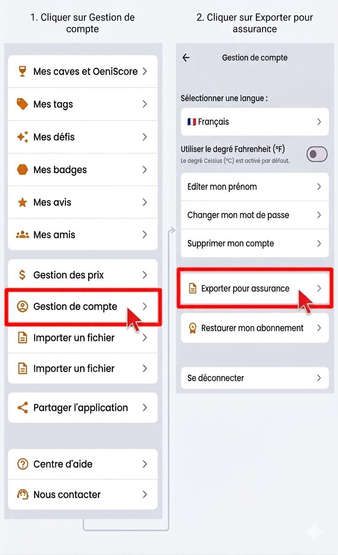
Task: Click the French flag icon
Action: click(x=191, y=121)
